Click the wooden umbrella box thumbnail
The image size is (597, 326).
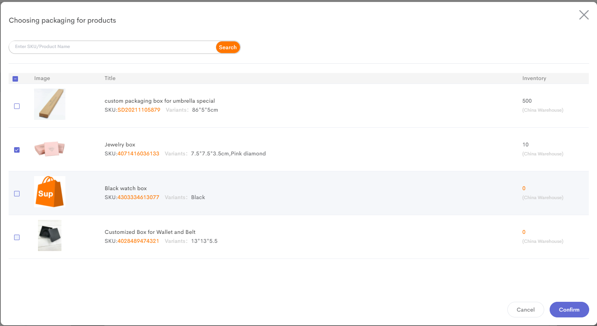click(49, 104)
